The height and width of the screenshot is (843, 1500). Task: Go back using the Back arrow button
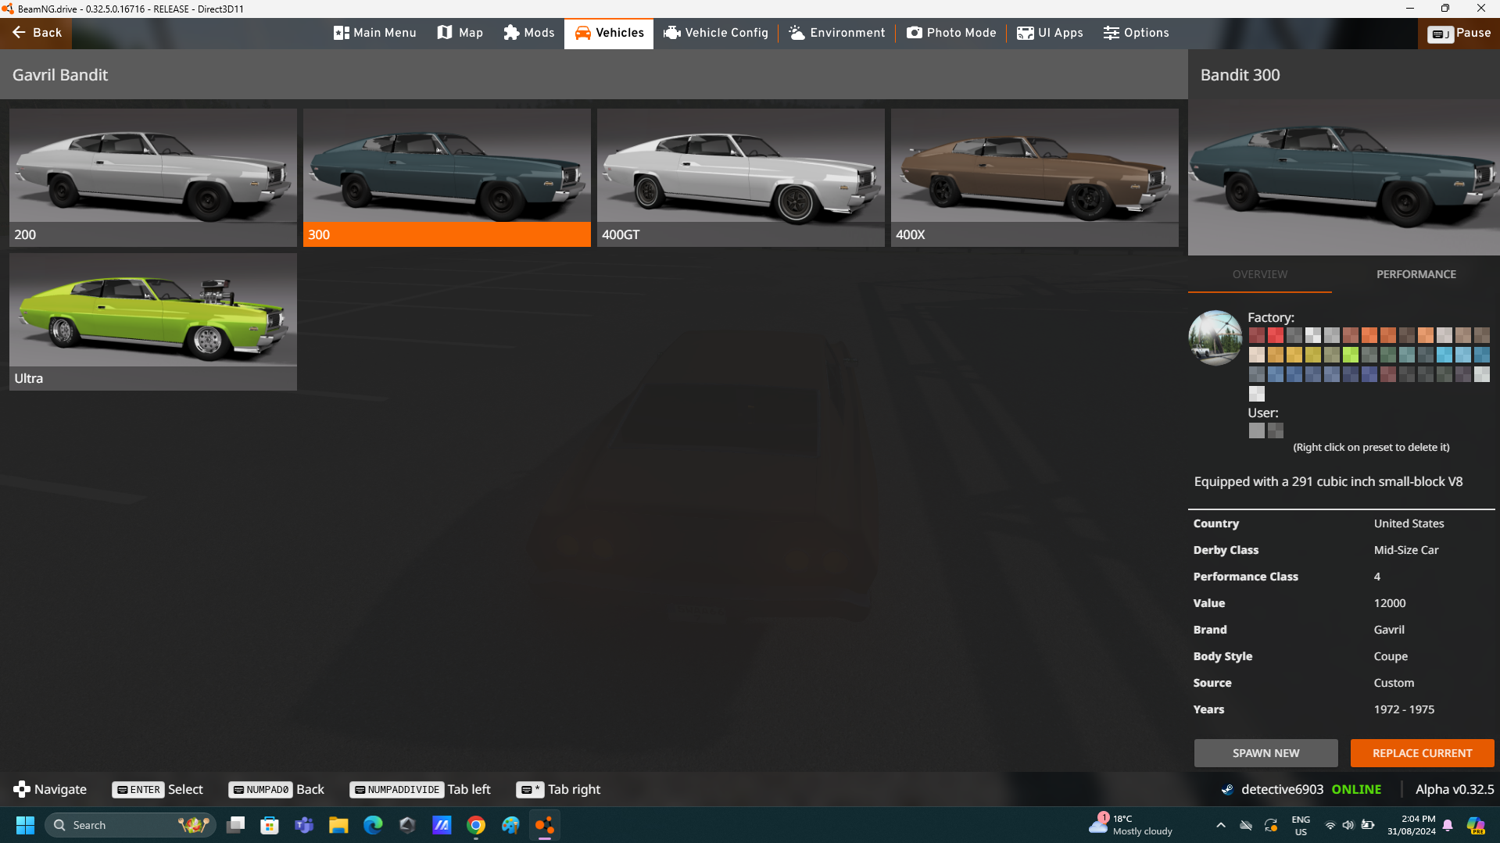36,33
